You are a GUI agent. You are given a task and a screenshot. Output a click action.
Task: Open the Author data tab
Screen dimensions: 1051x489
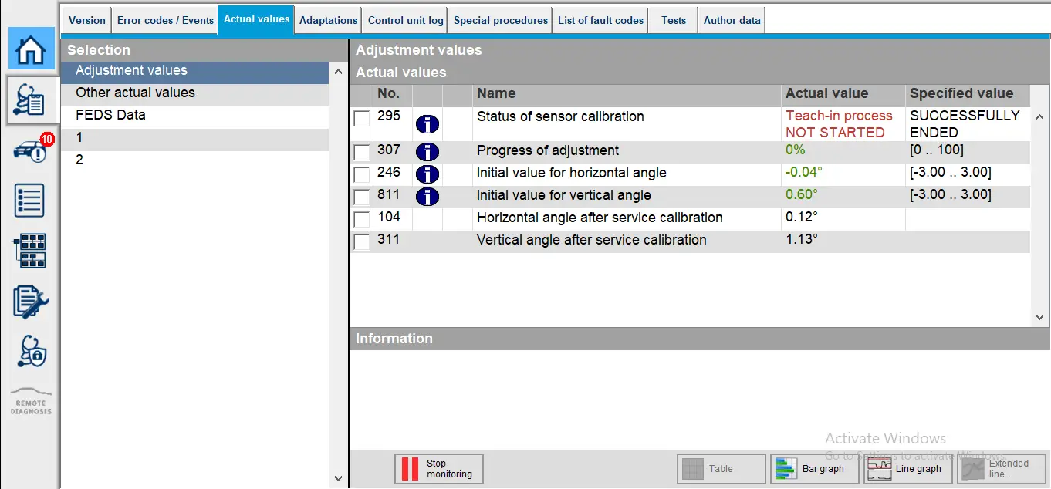(732, 20)
